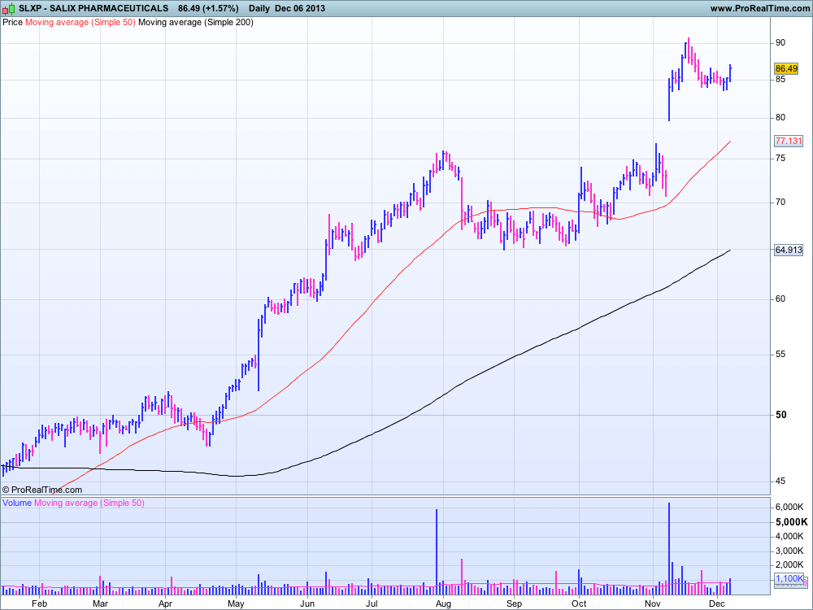Click the Nov month label on time axis
This screenshot has height=610, width=813.
point(654,603)
